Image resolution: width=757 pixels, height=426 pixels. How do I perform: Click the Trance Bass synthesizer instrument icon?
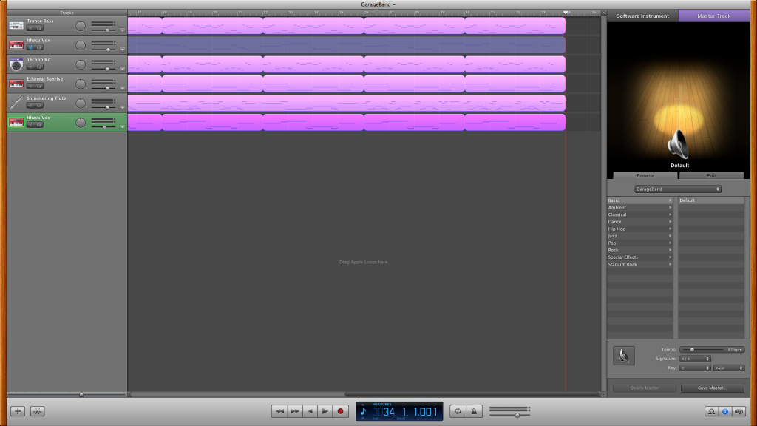(16, 26)
